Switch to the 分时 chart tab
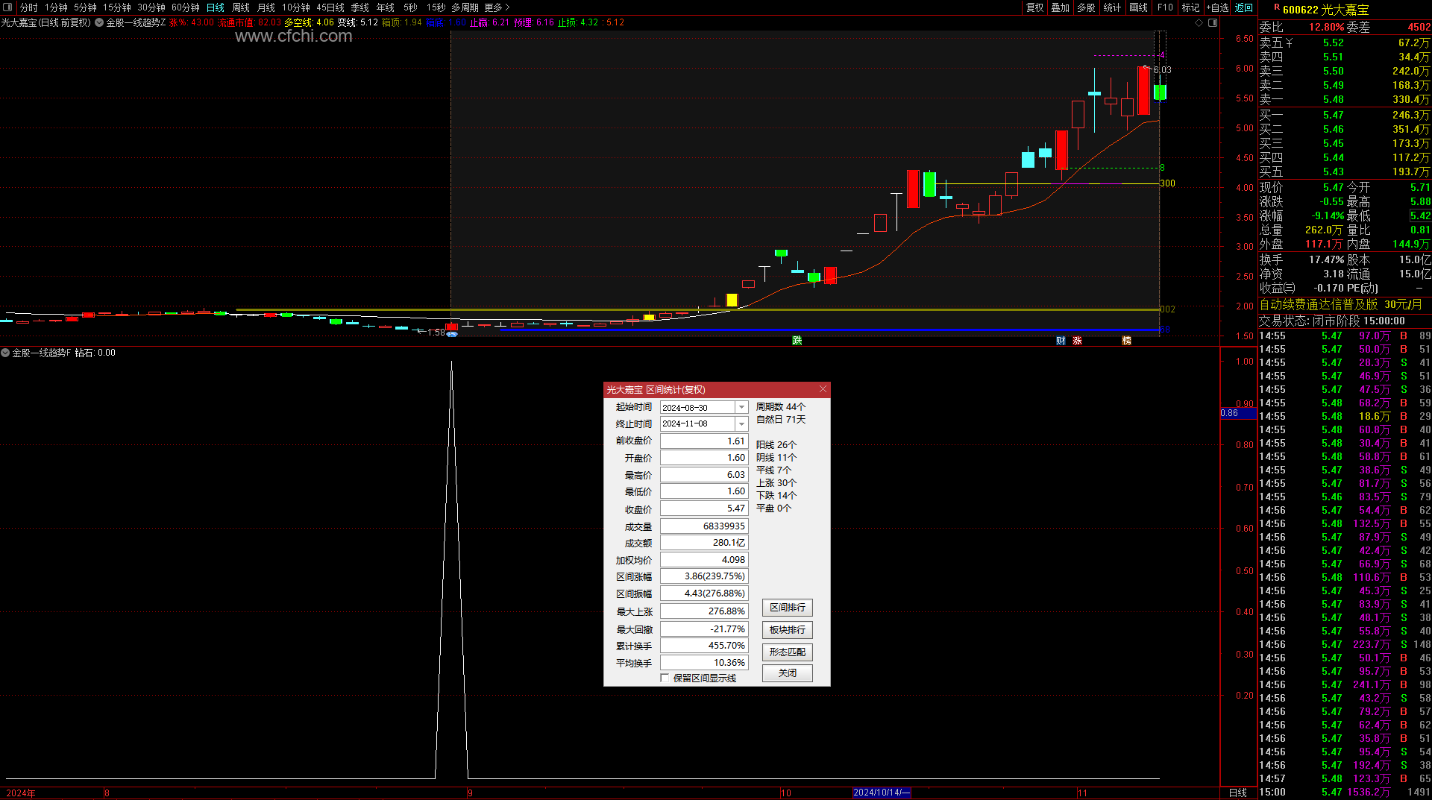The height and width of the screenshot is (800, 1432). [28, 7]
